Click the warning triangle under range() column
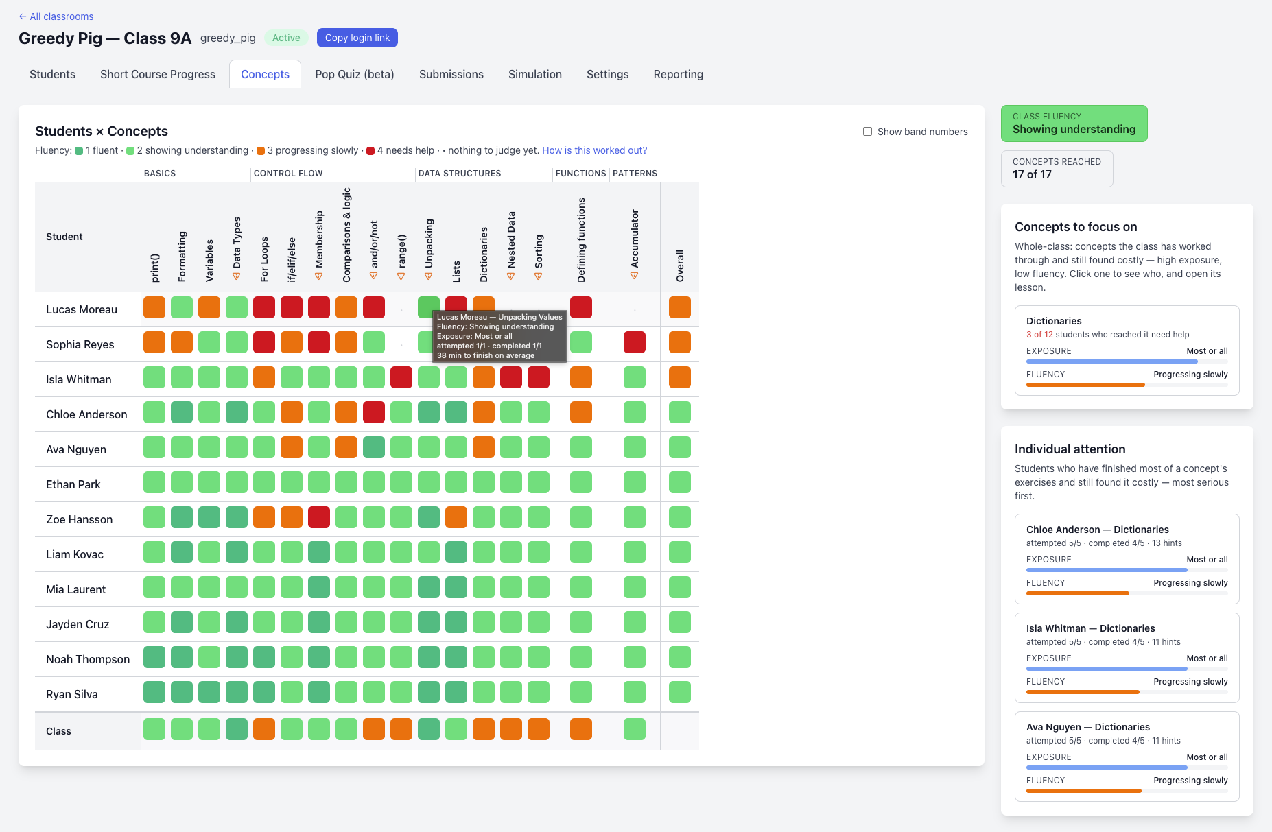This screenshot has height=832, width=1272. [x=401, y=276]
